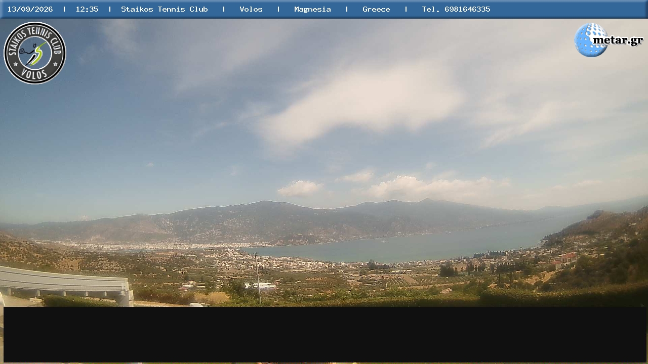The image size is (648, 364).
Task: Click the golf-ball globe in metar.gr logo
Action: coord(591,40)
